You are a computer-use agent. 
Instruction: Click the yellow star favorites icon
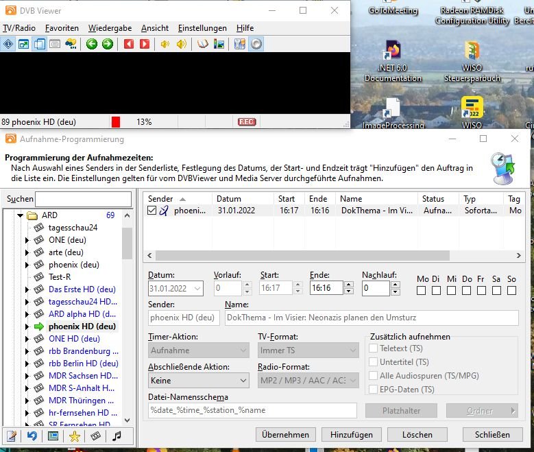[74, 436]
